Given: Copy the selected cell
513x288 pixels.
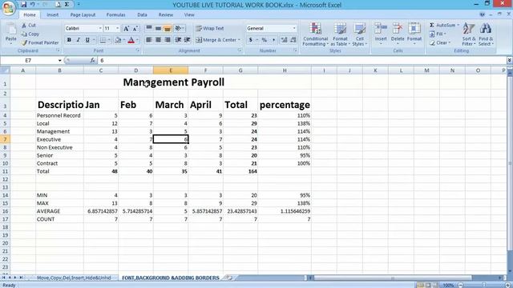Looking at the screenshot, I should (x=30, y=34).
